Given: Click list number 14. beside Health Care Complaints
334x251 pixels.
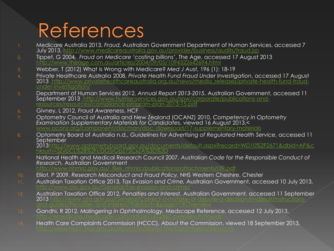Looking at the screenshot, I should pos(21,224).
